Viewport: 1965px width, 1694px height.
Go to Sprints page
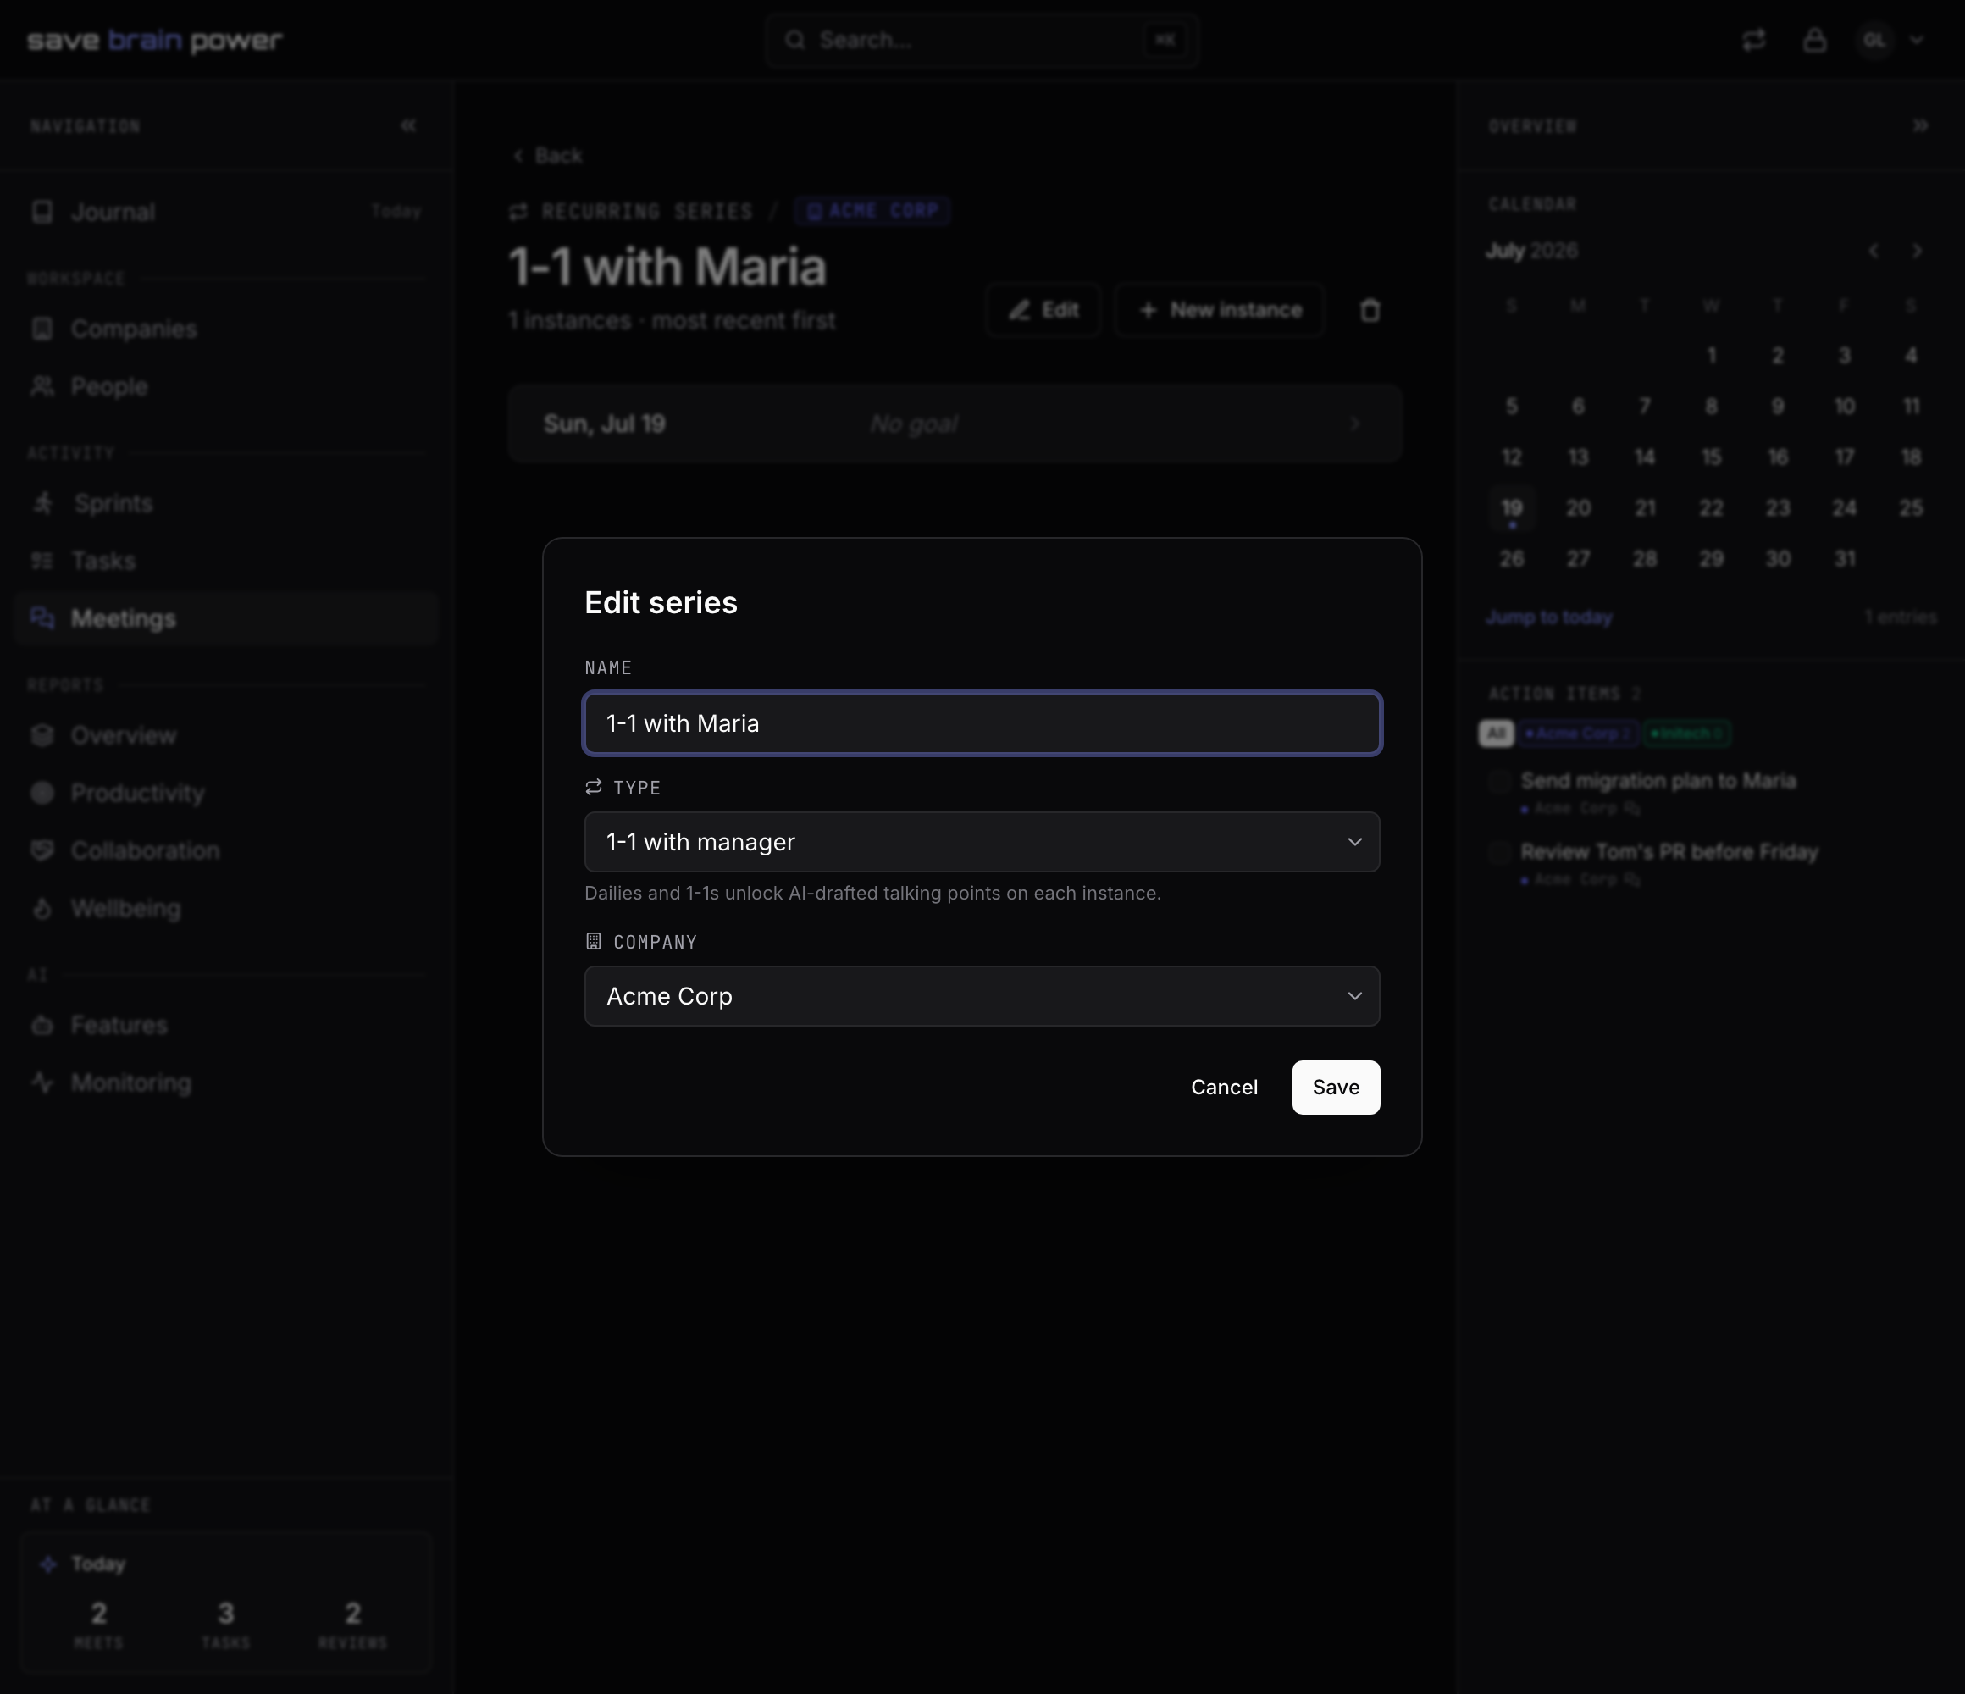225,504
